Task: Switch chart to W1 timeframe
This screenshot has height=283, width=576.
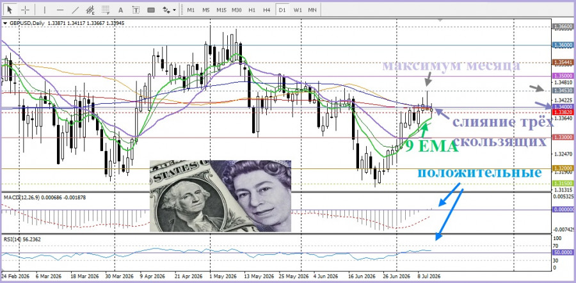Action: click(x=297, y=10)
